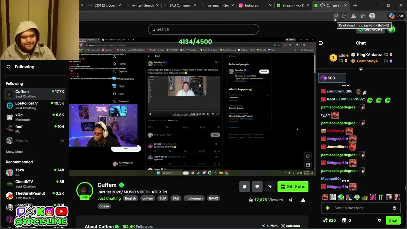Open Copilot Chat in the browser toolbar
Image resolution: width=407 pixels, height=229 pixels.
[x=396, y=16]
